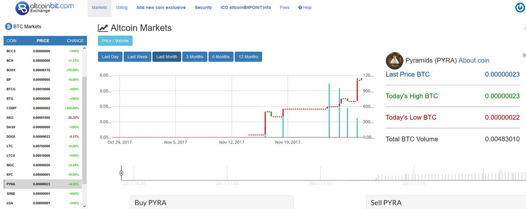Click the chart range navigator handle

pos(121,174)
